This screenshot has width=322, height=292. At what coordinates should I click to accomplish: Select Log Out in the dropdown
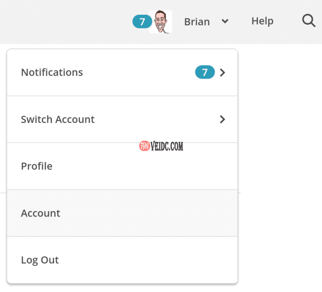40,260
